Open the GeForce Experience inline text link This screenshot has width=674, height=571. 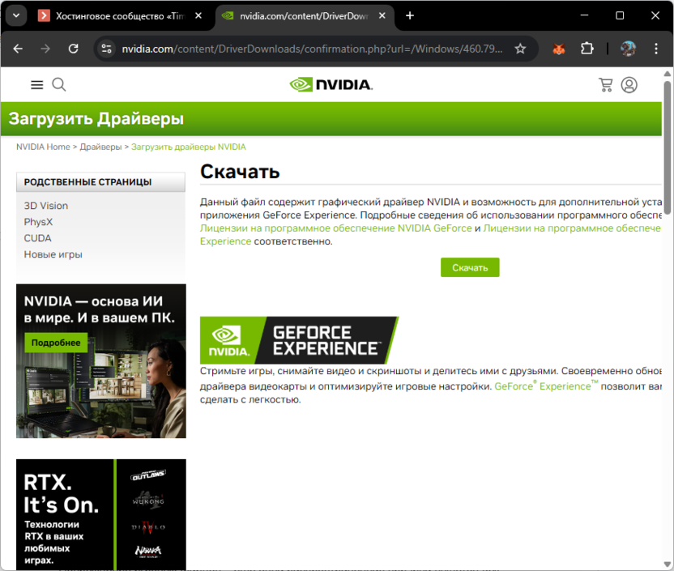click(x=546, y=386)
